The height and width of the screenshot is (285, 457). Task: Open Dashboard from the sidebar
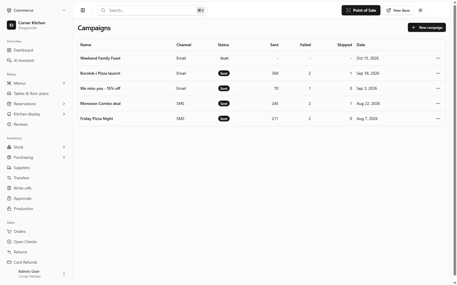click(x=36, y=50)
